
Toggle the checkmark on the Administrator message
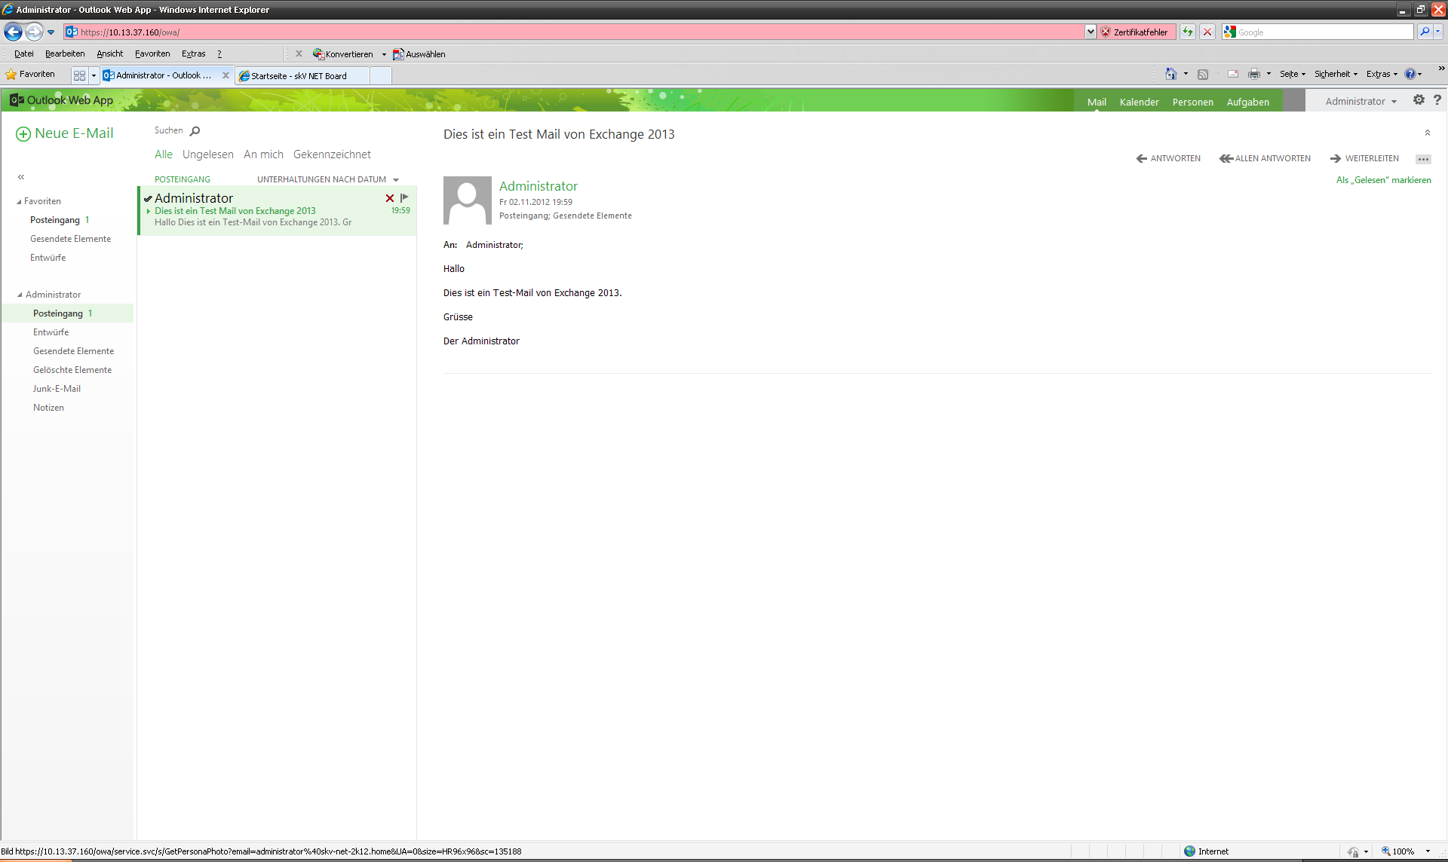(149, 199)
